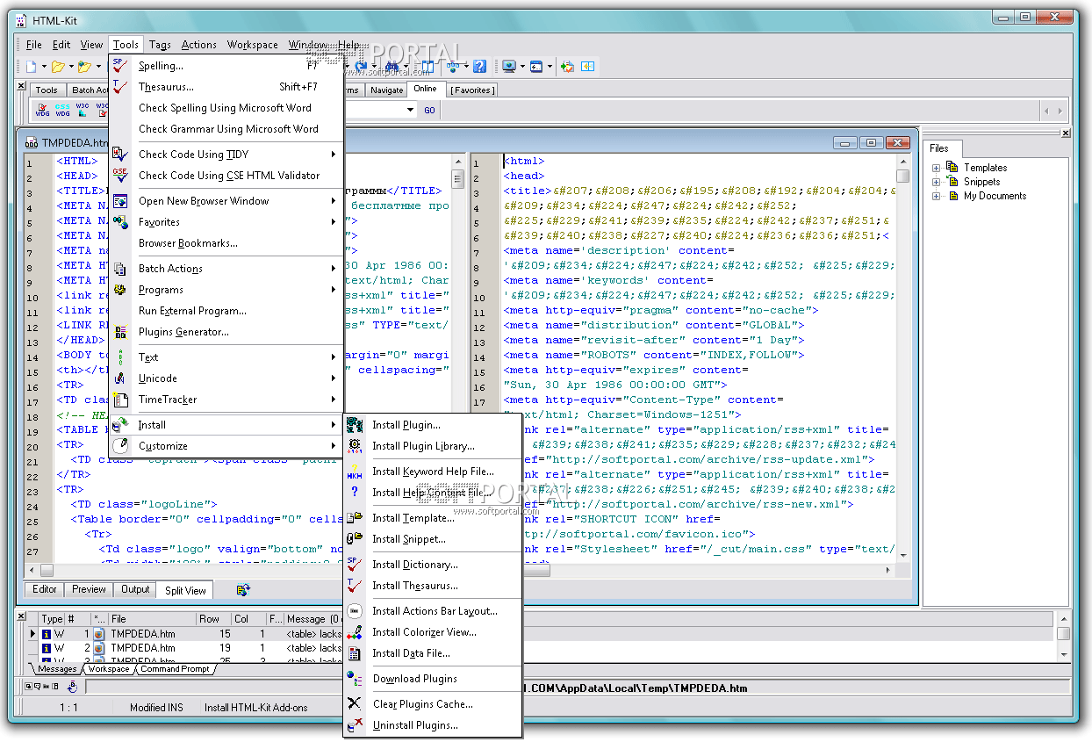Click the Spelling menu icon with red checkmark
Screen dimensions: 1092x742
[121, 66]
